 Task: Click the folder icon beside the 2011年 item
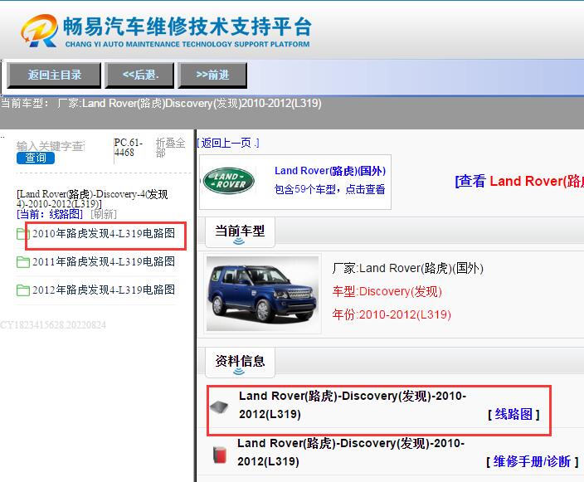click(x=23, y=262)
